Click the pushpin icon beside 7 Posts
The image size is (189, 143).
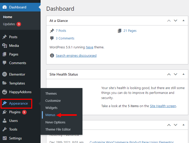point(52,31)
